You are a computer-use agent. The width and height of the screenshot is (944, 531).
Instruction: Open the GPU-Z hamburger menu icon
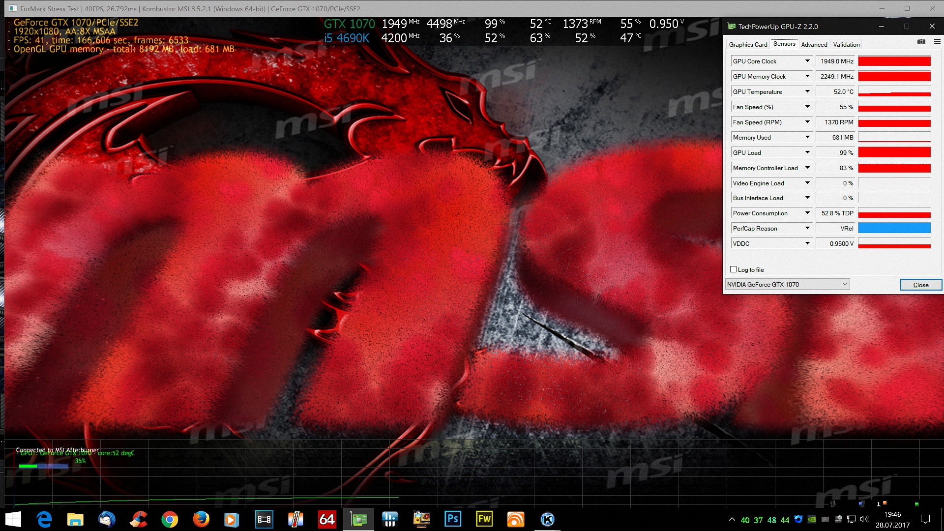click(937, 42)
